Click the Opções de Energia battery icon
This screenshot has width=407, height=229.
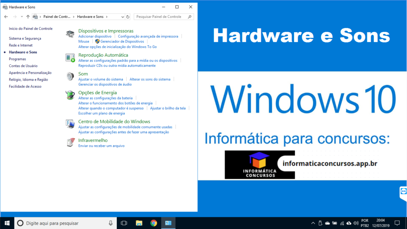click(x=70, y=95)
